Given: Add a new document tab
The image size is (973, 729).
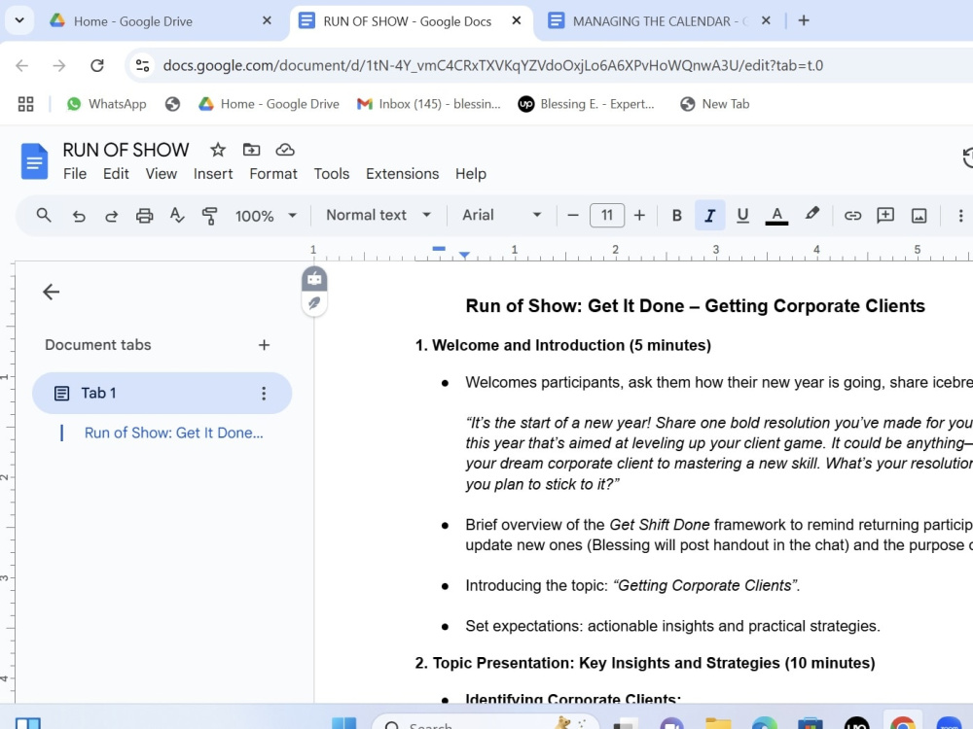Looking at the screenshot, I should pyautogui.click(x=264, y=345).
